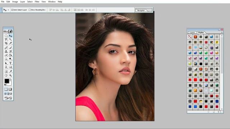This screenshot has width=230, height=129.
Task: Select the Clone Stamp tool
Action: point(6,52)
